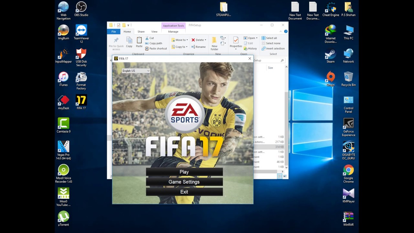Open the New item dropdown icon
Image resolution: width=414 pixels, height=233 pixels.
tap(223, 38)
